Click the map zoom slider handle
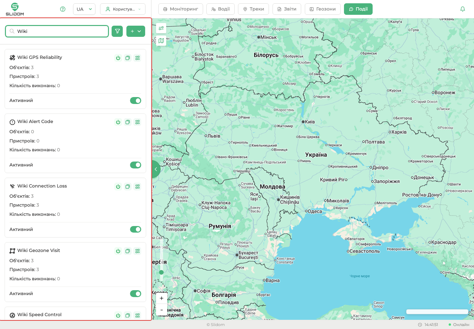 [161, 272]
